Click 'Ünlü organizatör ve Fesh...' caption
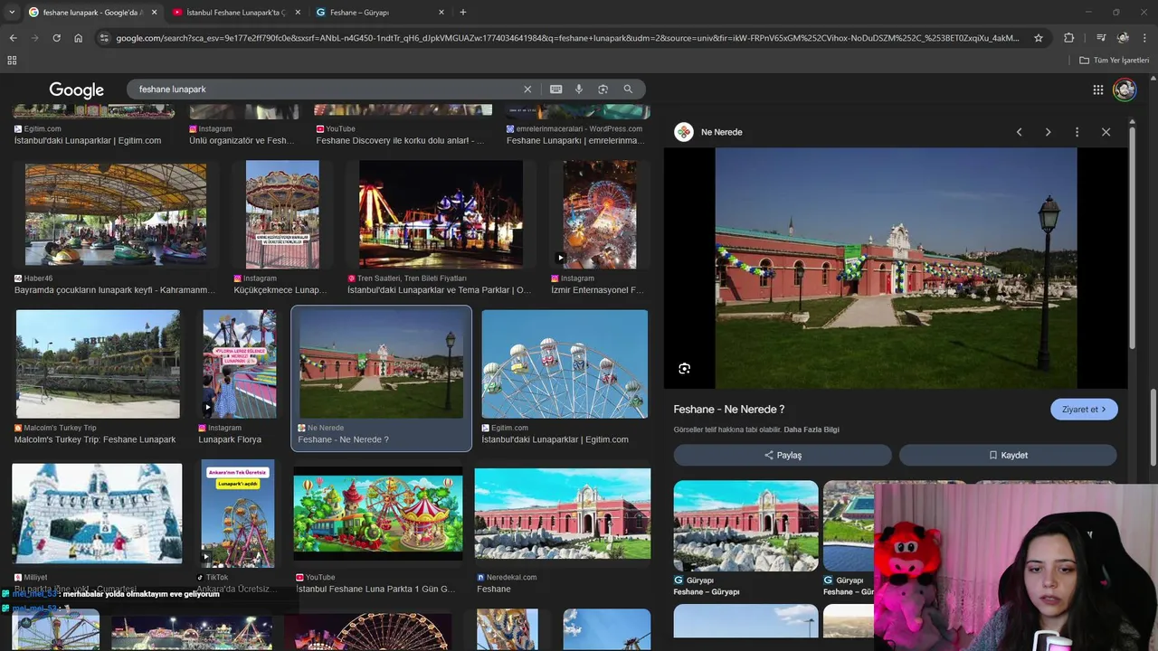The image size is (1158, 651). 242,141
